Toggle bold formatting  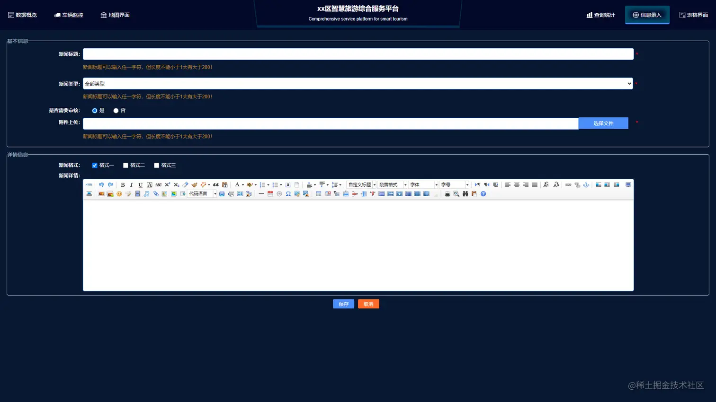123,185
